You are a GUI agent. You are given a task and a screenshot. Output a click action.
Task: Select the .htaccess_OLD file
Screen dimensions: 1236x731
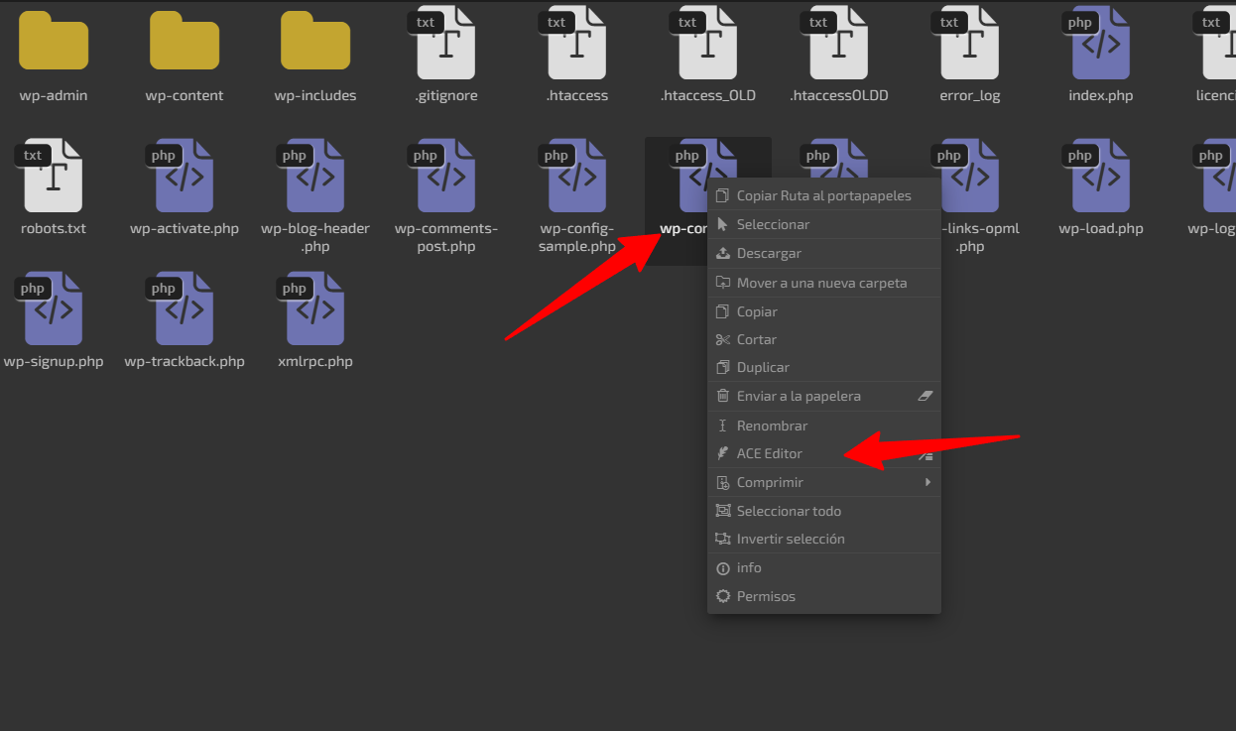tap(708, 55)
